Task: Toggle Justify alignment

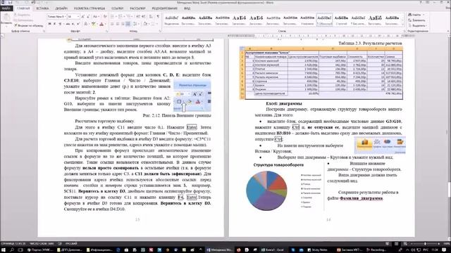Action: pos(128,24)
